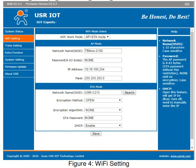The width and height of the screenshot is (196, 168).
Task: Focus the STA Password field
Action: [103, 118]
